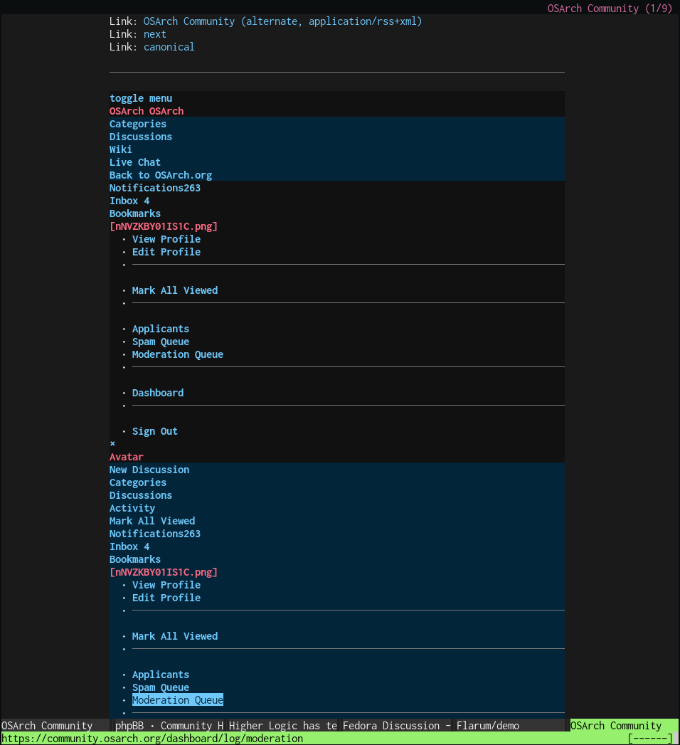Open 'Inbox 4' in the lower panel
The width and height of the screenshot is (680, 745).
129,547
